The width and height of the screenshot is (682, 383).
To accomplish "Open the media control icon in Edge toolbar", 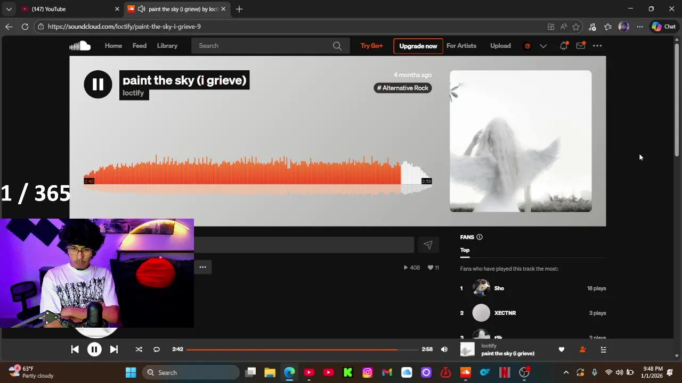I will tap(592, 27).
